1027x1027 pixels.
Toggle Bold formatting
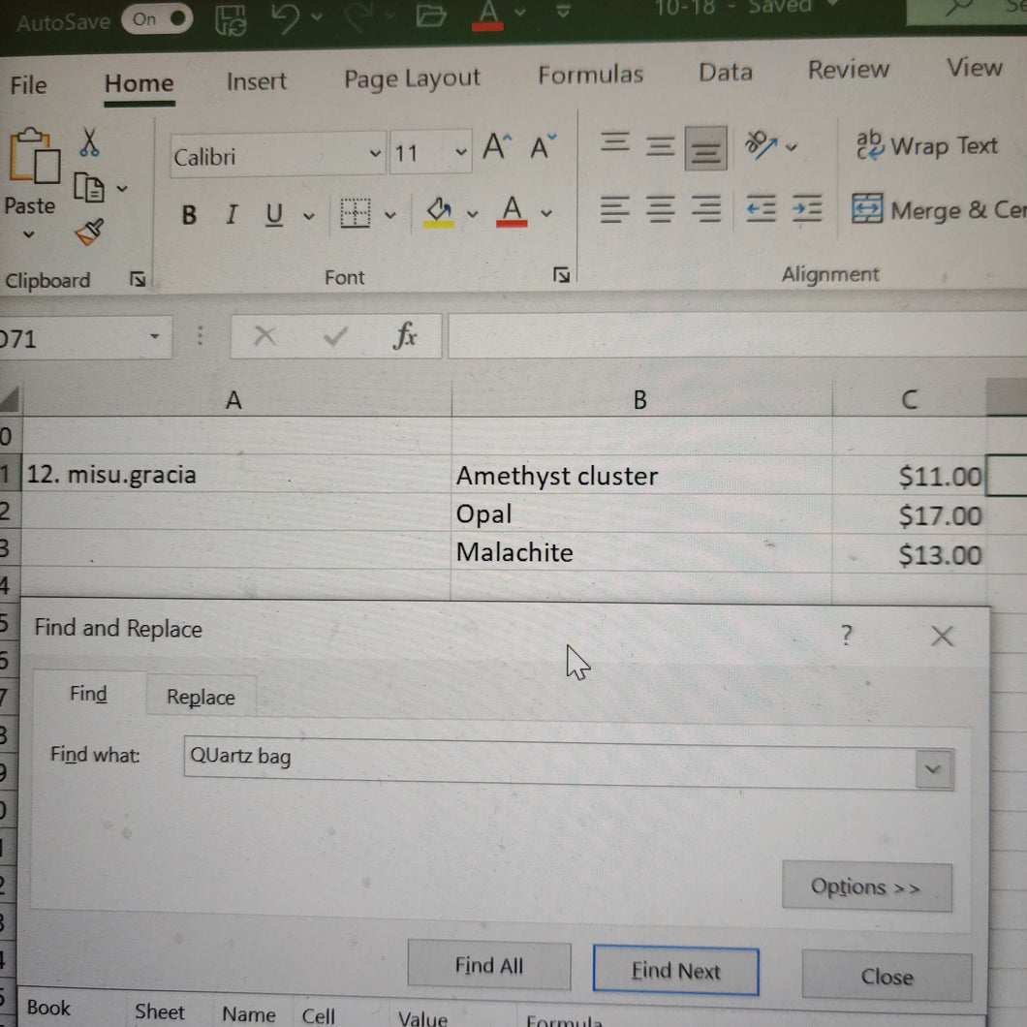tap(189, 215)
